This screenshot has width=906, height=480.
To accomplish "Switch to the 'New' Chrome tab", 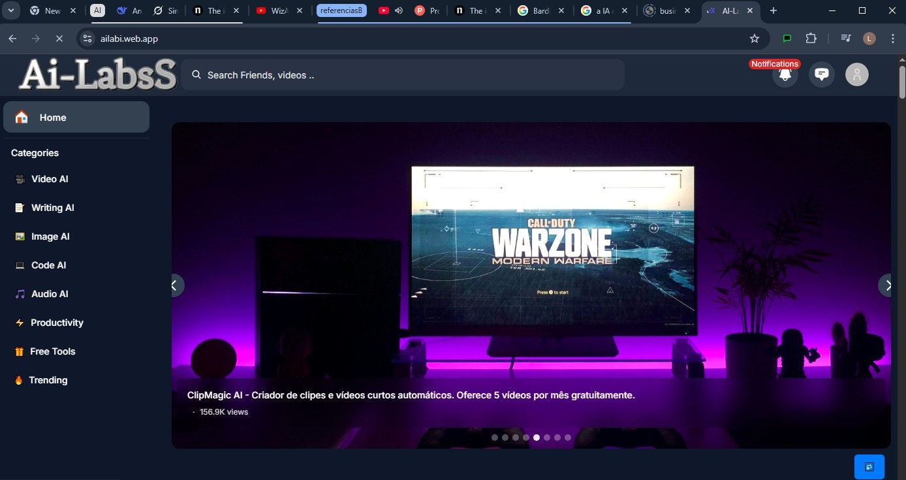I will [x=52, y=10].
